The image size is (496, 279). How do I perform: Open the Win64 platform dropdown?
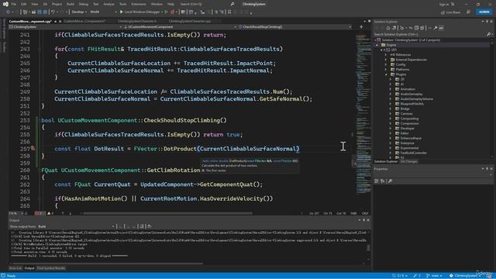103,12
